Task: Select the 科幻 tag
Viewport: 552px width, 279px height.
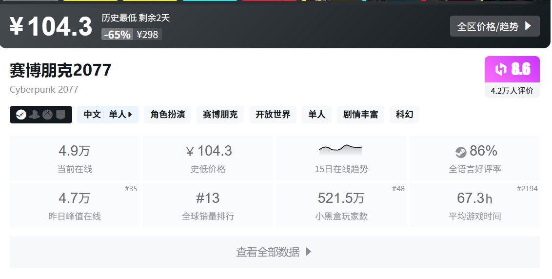Action: (x=405, y=115)
